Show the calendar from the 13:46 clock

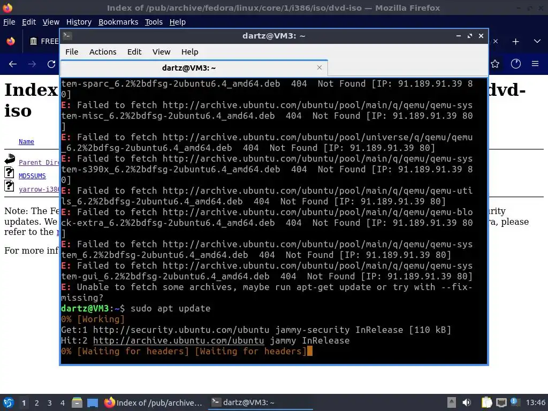535,402
